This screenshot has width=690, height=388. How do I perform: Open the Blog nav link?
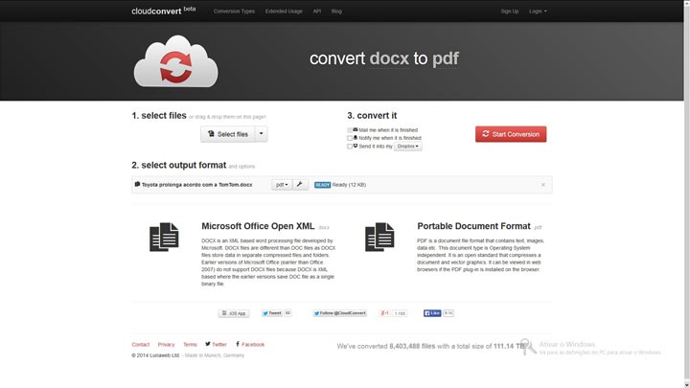336,11
